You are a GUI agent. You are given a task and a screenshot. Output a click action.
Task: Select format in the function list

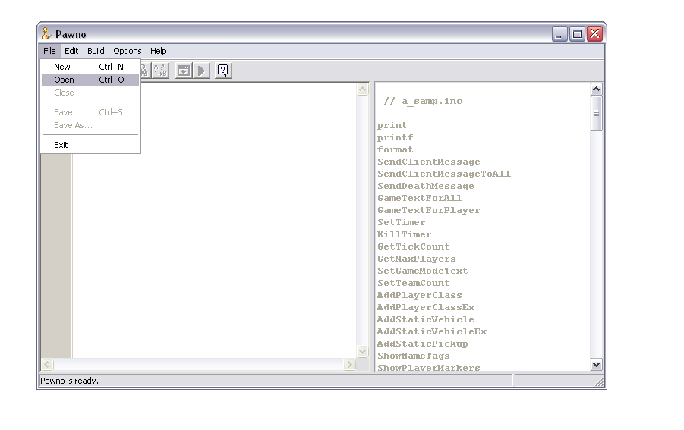(x=395, y=150)
